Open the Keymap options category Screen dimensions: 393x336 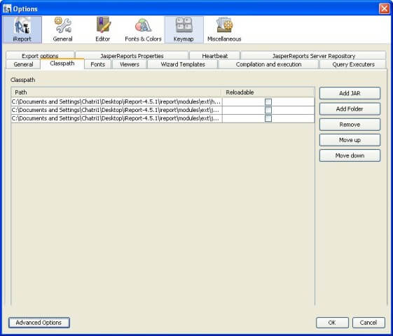184,30
